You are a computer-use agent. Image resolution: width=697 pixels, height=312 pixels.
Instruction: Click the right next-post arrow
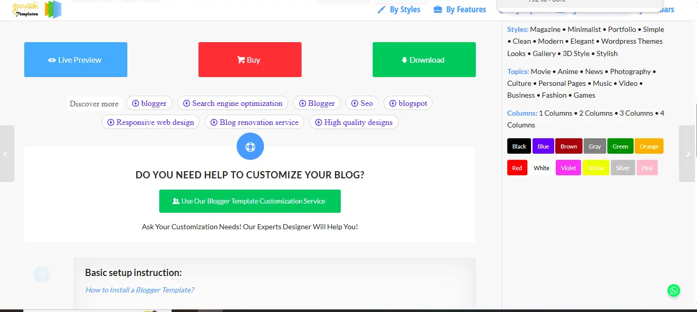(688, 154)
